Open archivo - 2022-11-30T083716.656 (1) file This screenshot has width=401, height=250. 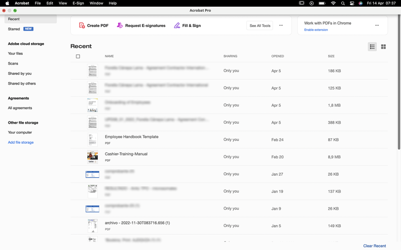[x=137, y=223]
